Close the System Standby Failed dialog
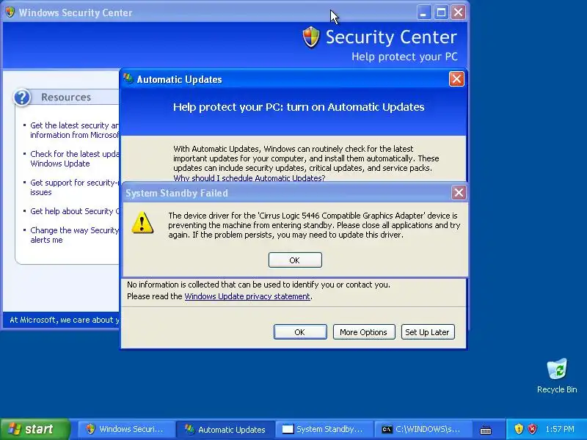587x440 pixels. point(459,193)
